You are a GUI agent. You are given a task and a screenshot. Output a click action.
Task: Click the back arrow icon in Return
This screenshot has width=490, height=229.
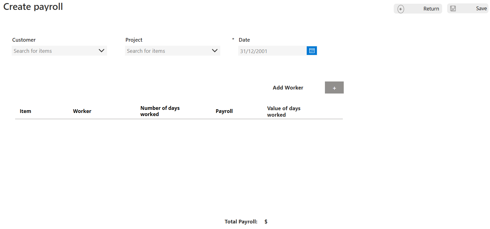pos(401,9)
